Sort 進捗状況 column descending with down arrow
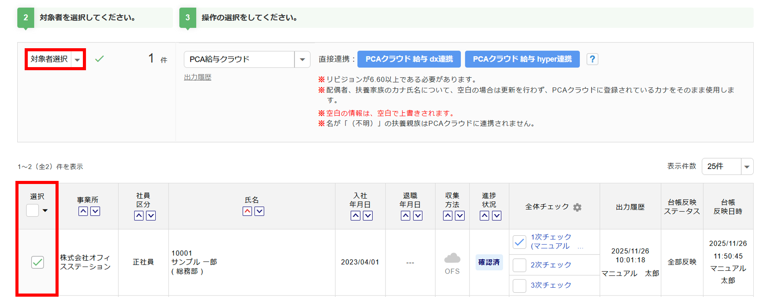Screen dimensions: 771x297 (497, 216)
